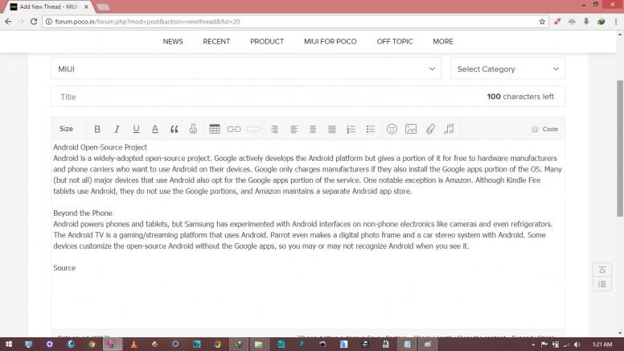Center align the text
This screenshot has height=351, width=624.
click(x=313, y=129)
